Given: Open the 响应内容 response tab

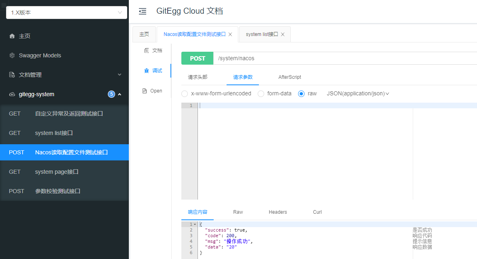Looking at the screenshot, I should pos(198,212).
